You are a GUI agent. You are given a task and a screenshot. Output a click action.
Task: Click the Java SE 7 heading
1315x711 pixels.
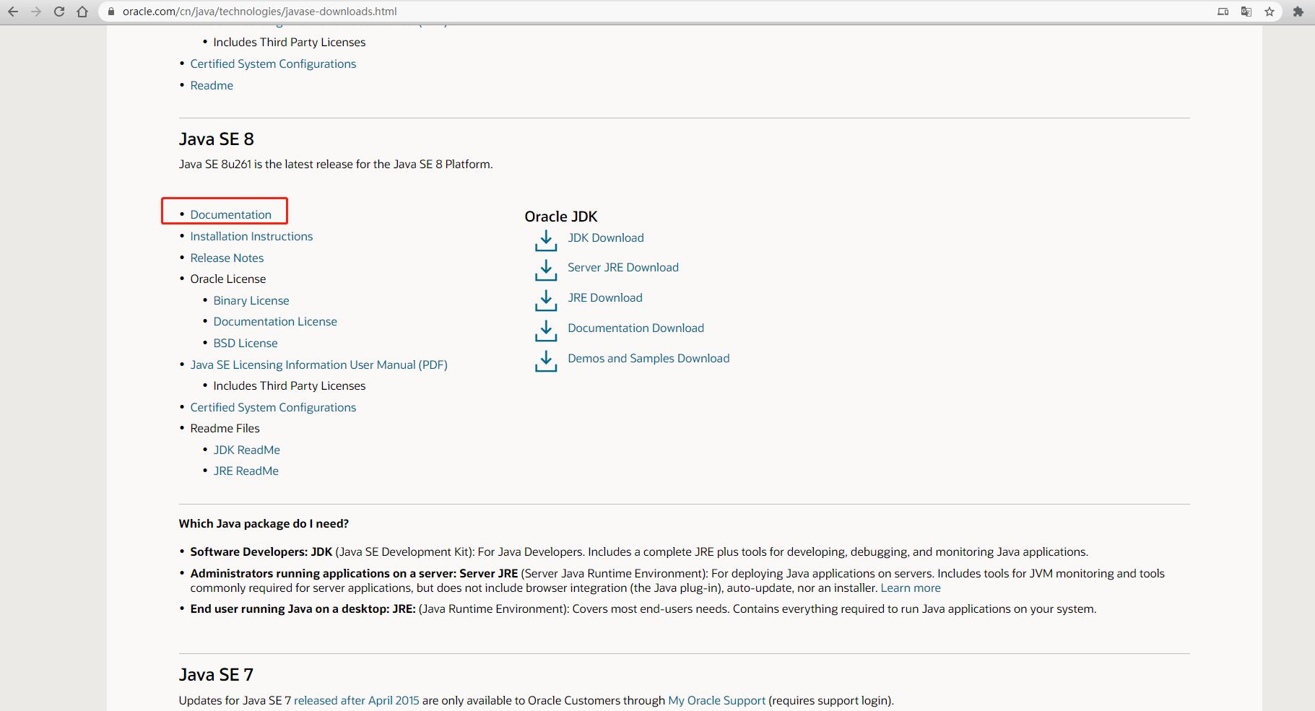click(x=217, y=674)
